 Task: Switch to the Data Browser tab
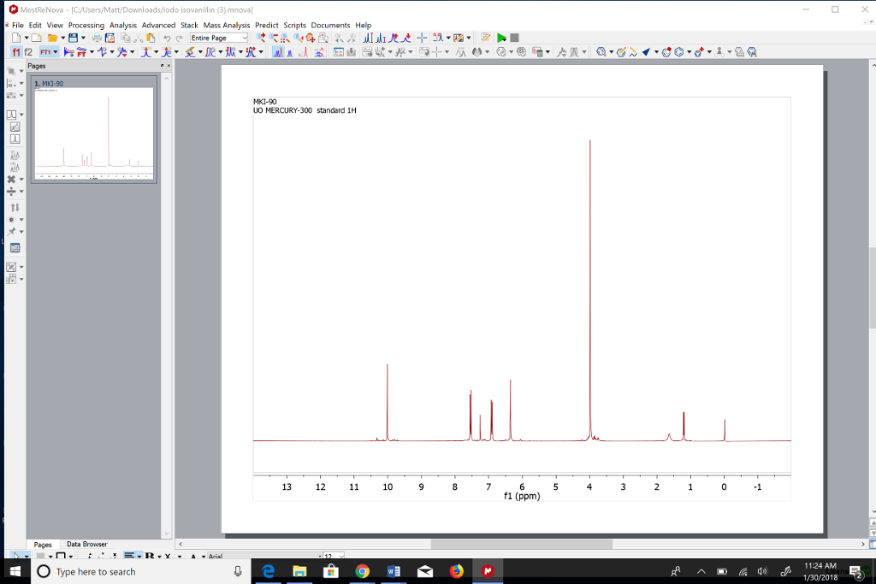[87, 544]
